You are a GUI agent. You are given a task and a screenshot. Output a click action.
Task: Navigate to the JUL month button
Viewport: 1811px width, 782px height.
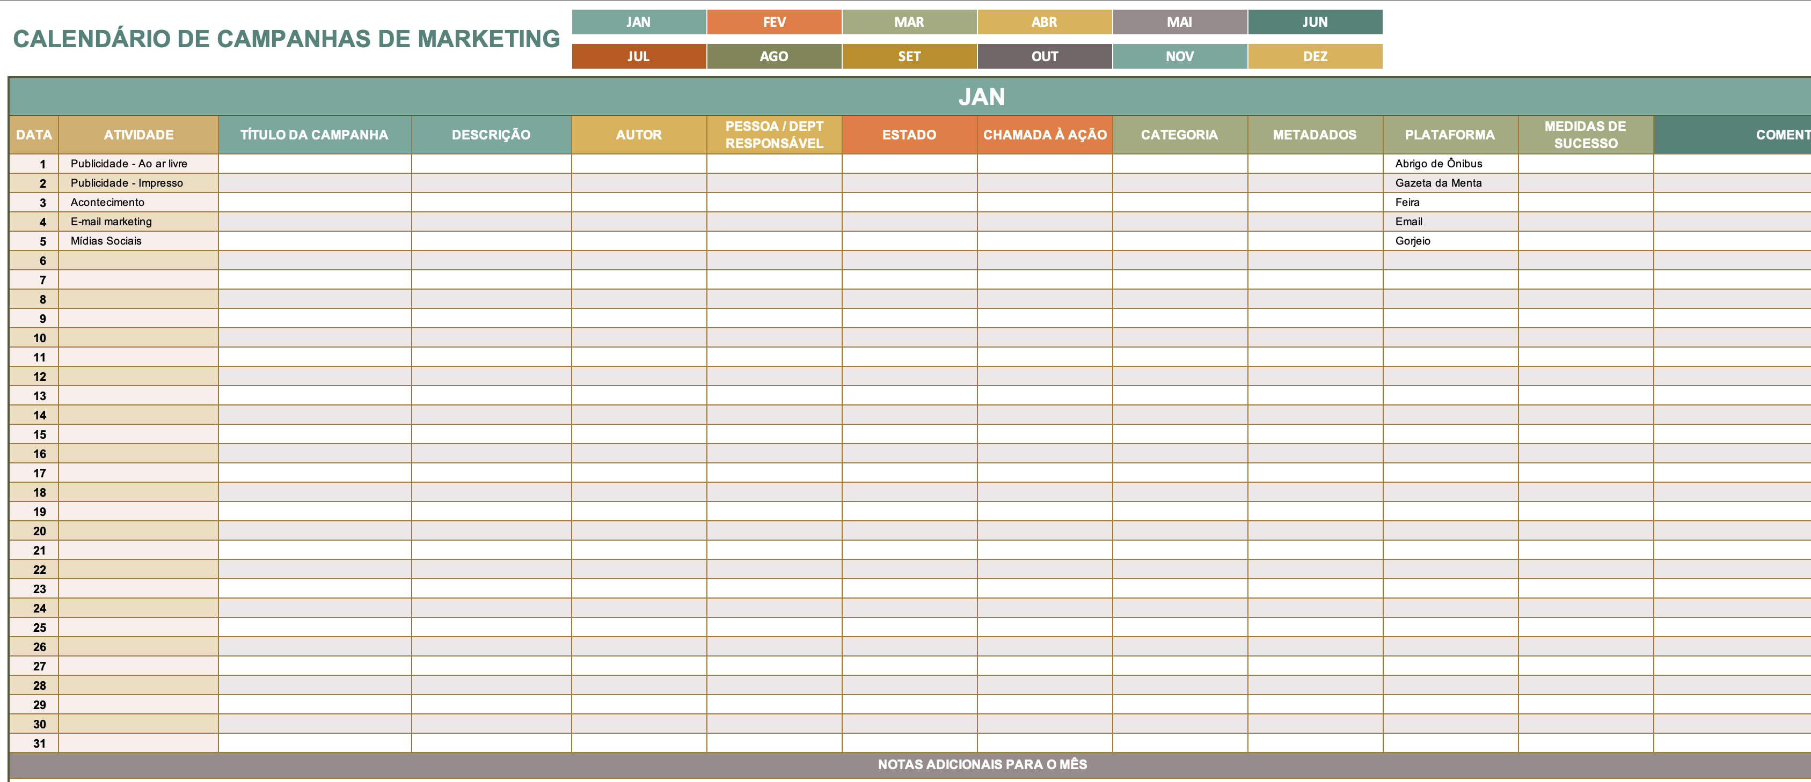click(x=638, y=56)
